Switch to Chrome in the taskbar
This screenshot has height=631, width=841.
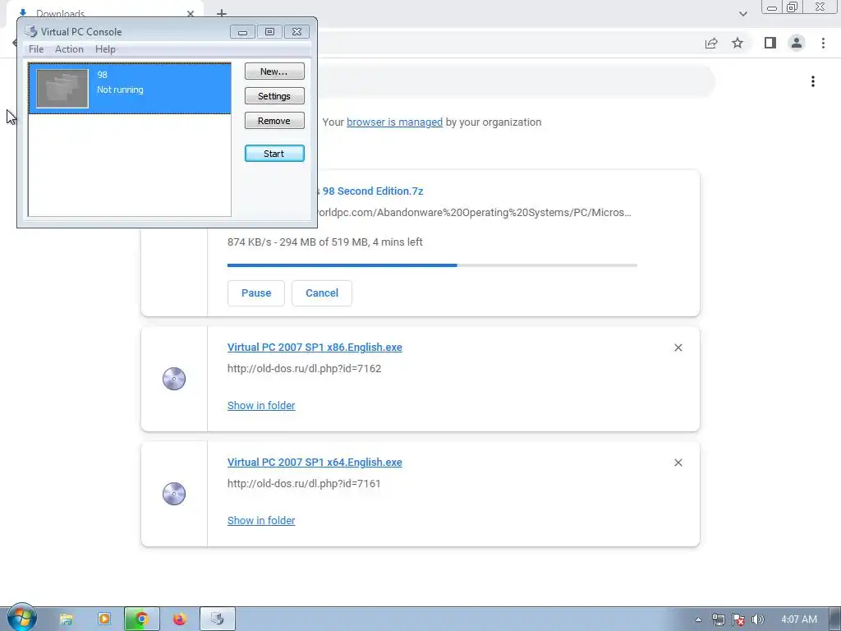coord(141,619)
